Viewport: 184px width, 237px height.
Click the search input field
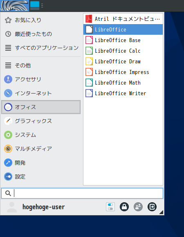pos(82,193)
